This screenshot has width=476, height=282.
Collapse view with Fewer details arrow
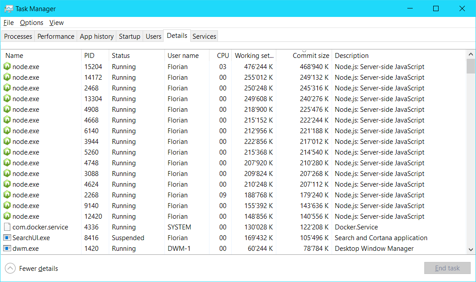[10, 268]
